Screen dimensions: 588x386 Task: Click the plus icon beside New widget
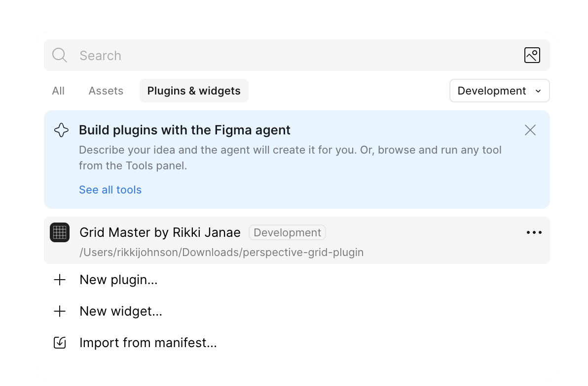point(60,311)
